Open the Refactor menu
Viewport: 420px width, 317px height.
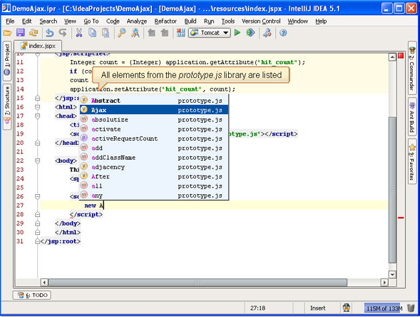165,21
